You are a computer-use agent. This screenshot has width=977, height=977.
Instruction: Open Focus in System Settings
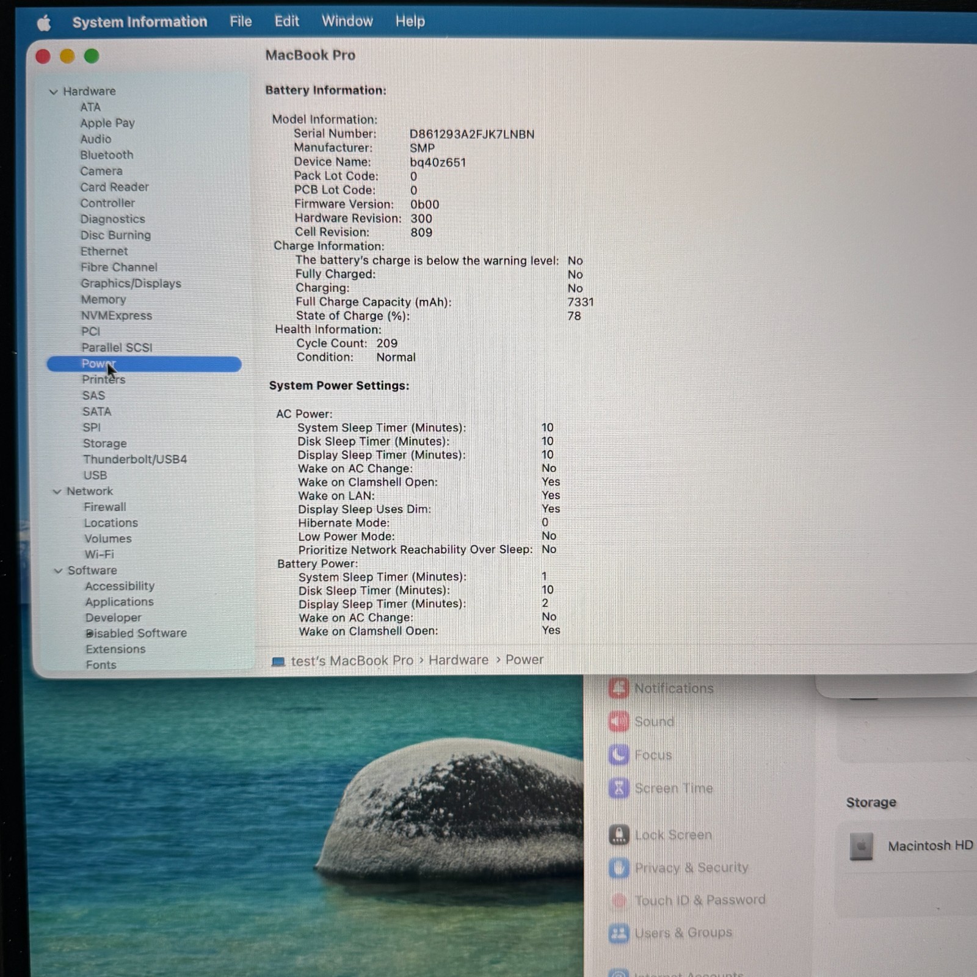coord(641,755)
